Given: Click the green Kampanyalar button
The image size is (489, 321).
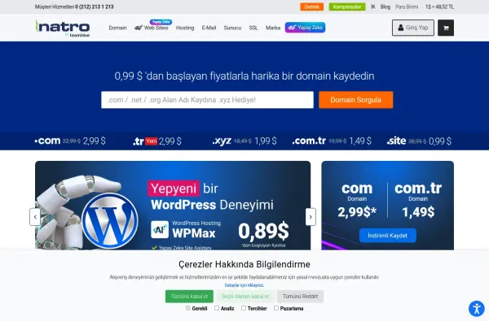Looking at the screenshot, I should tap(347, 7).
